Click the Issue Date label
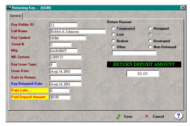190x126 pixels. pos(21,71)
